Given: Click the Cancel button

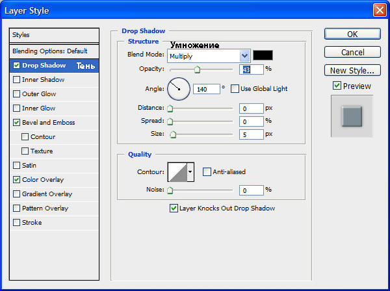Looking at the screenshot, I should [x=352, y=52].
